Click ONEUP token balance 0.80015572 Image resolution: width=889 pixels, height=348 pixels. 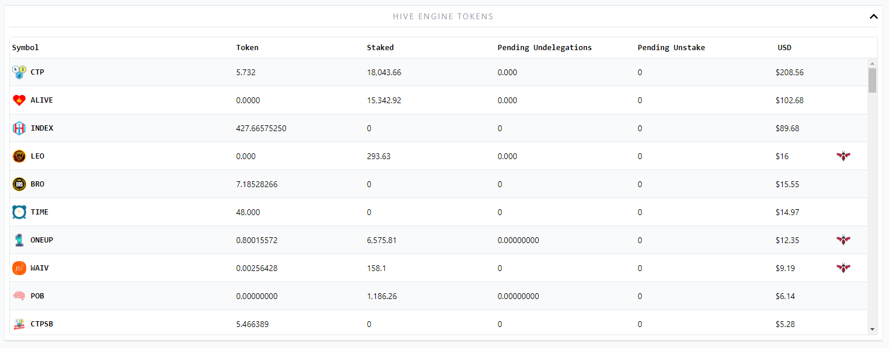point(257,240)
